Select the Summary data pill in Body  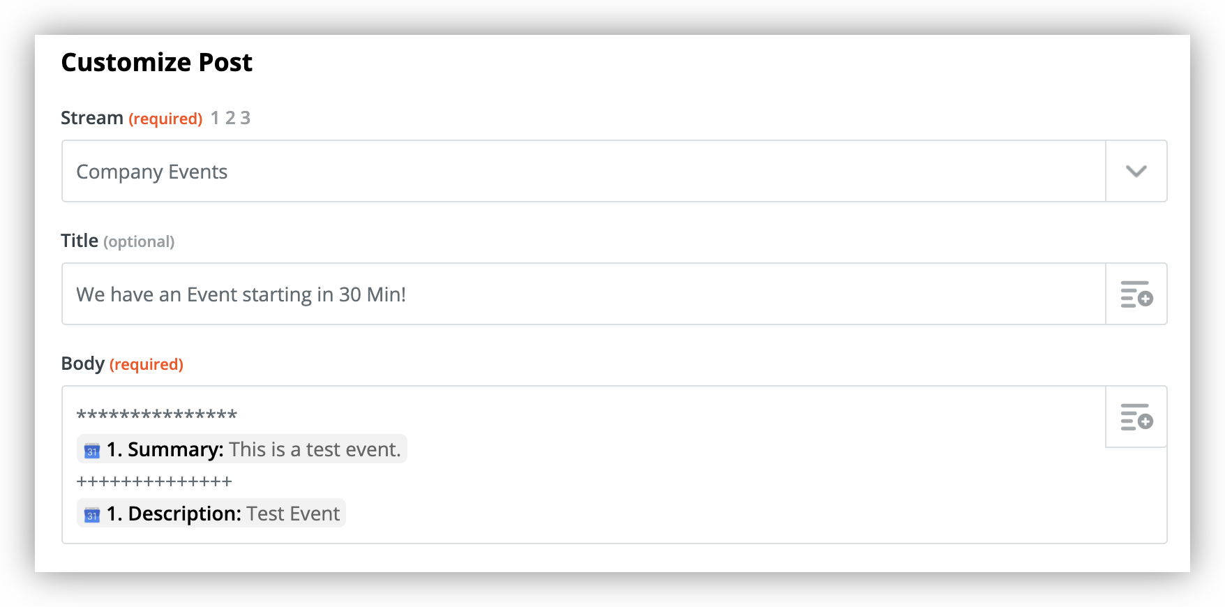242,449
